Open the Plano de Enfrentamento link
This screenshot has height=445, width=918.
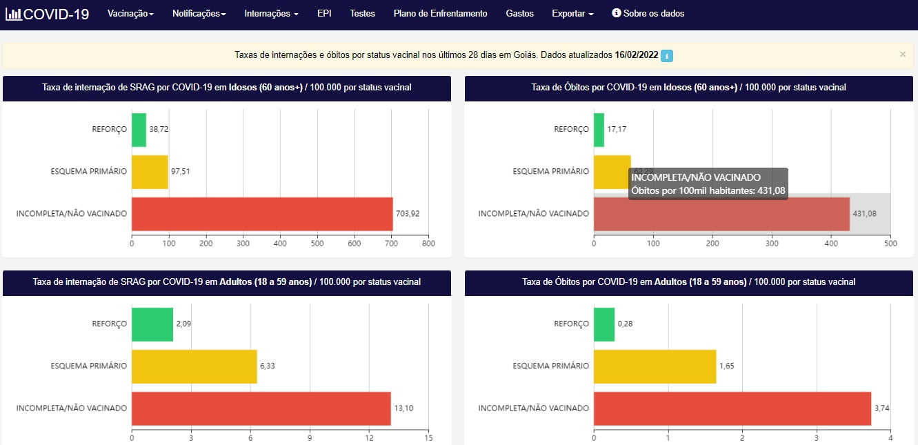[440, 13]
